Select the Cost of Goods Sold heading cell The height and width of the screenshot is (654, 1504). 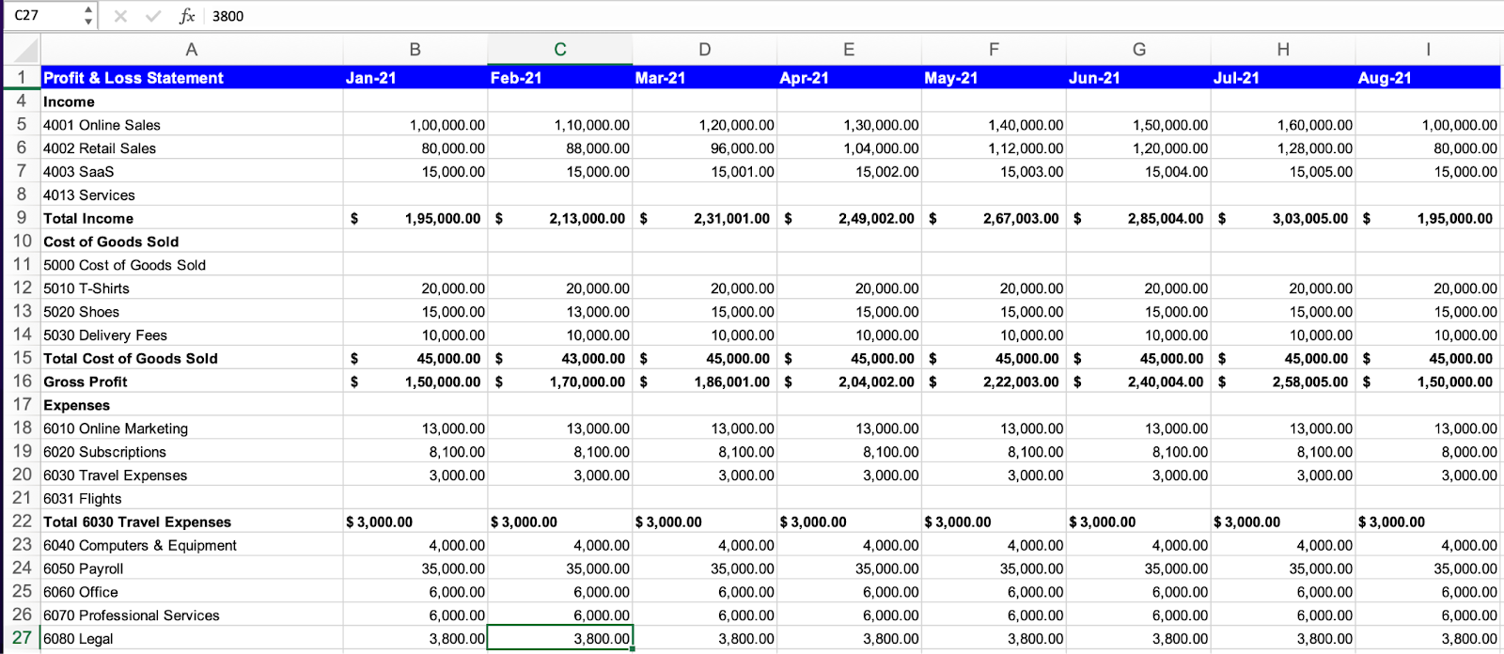point(192,241)
